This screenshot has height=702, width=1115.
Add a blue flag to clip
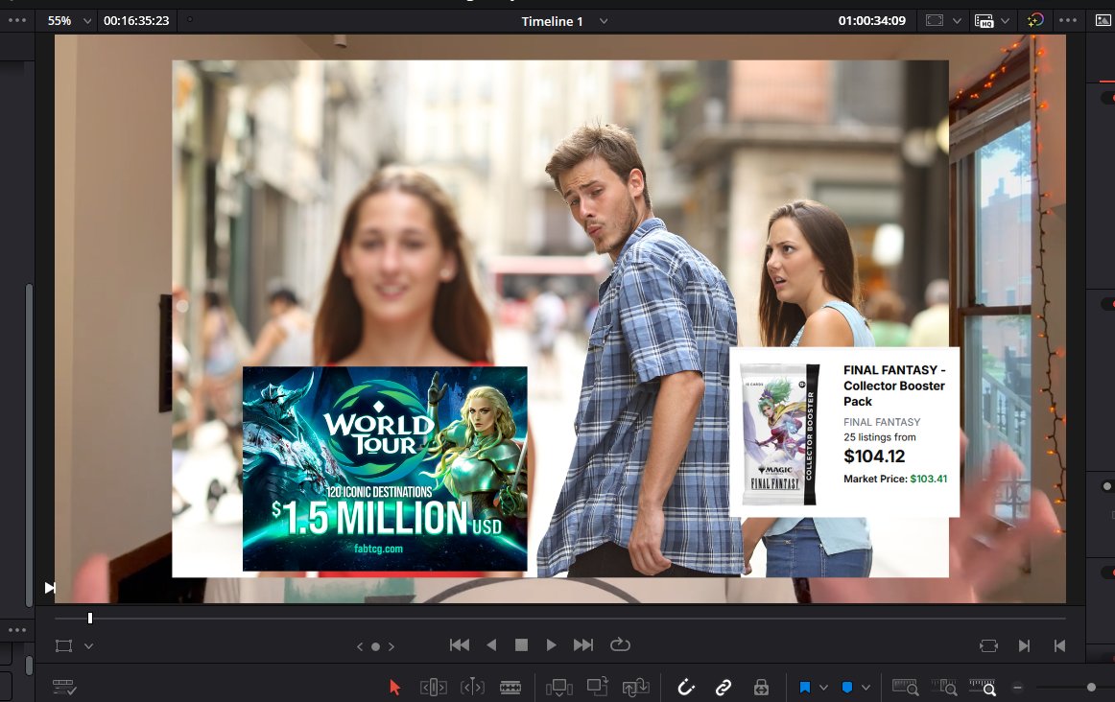(x=805, y=687)
